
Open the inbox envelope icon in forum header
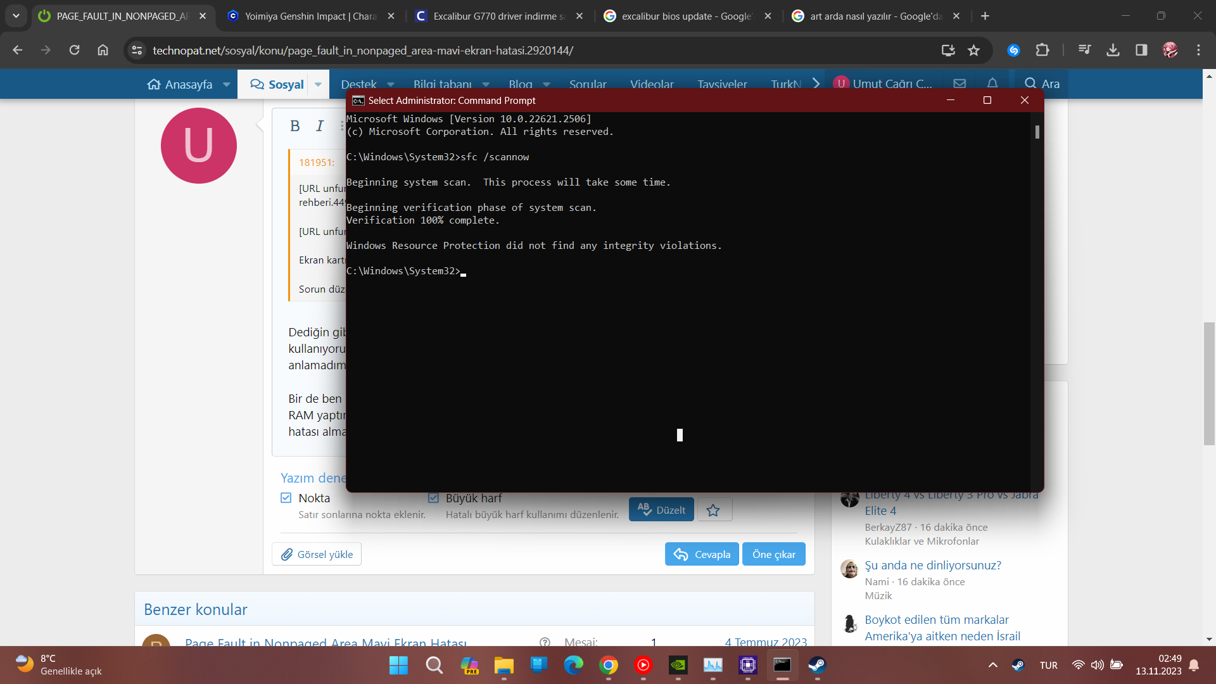[x=959, y=84]
